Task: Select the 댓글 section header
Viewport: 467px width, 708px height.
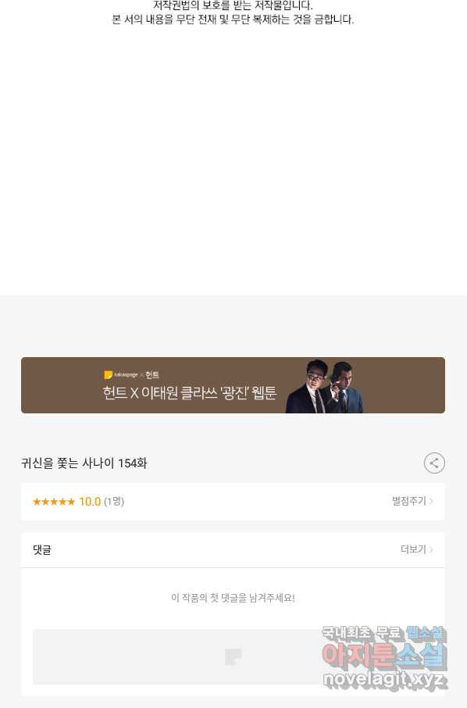Action: coord(42,549)
